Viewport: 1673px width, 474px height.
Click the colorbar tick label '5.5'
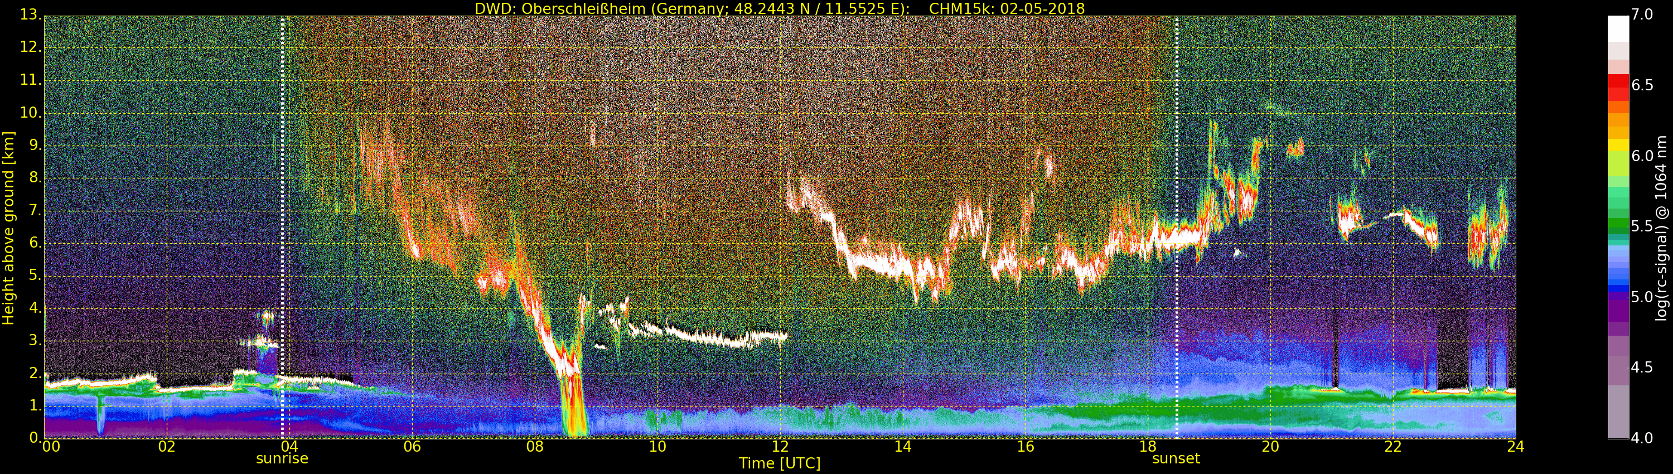[1642, 226]
